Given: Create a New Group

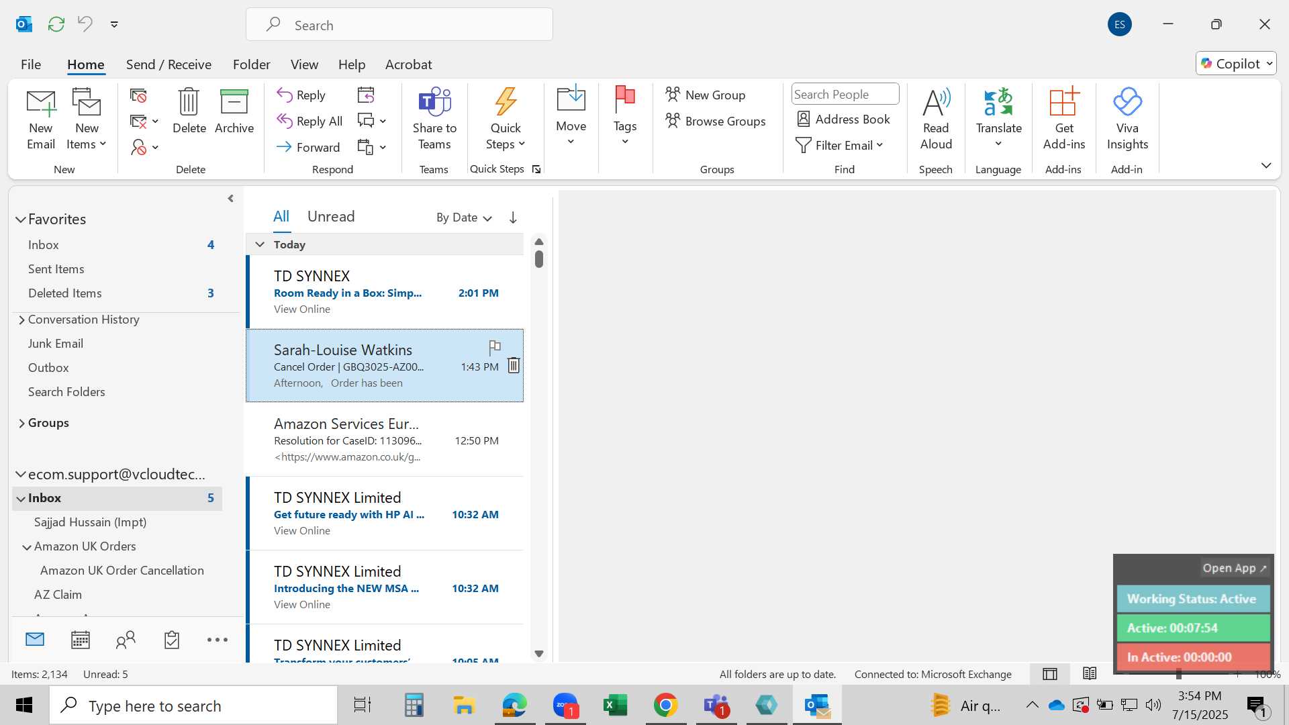Looking at the screenshot, I should coord(706,95).
